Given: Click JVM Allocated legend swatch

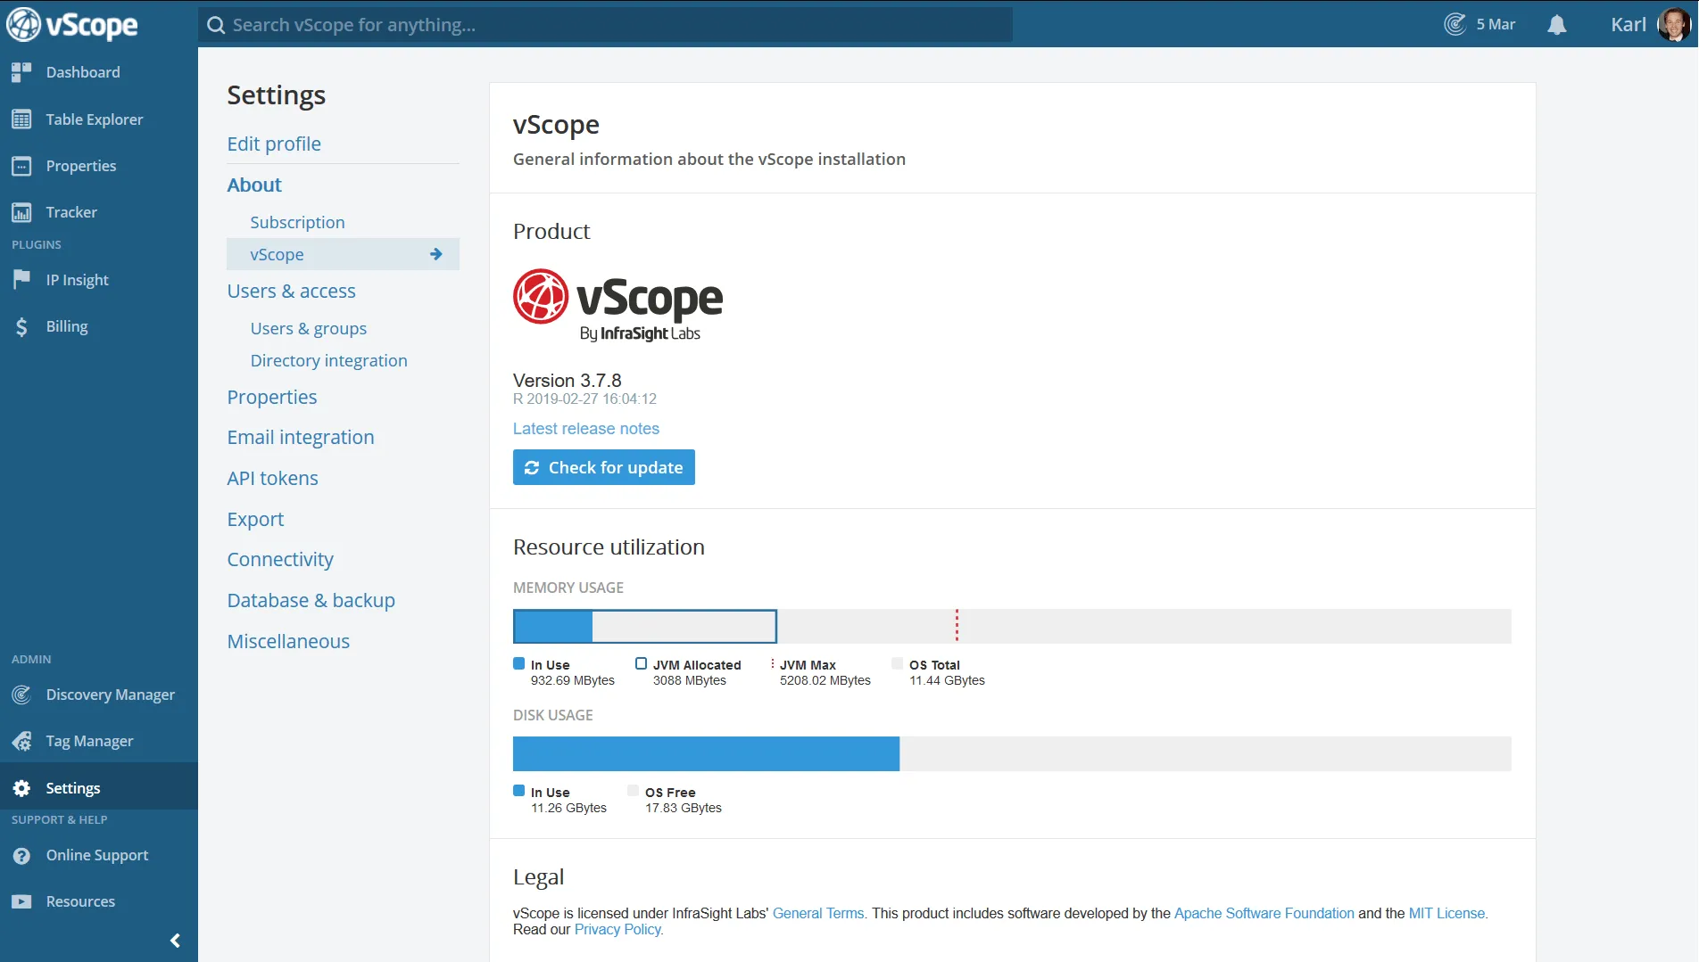Looking at the screenshot, I should pos(641,663).
